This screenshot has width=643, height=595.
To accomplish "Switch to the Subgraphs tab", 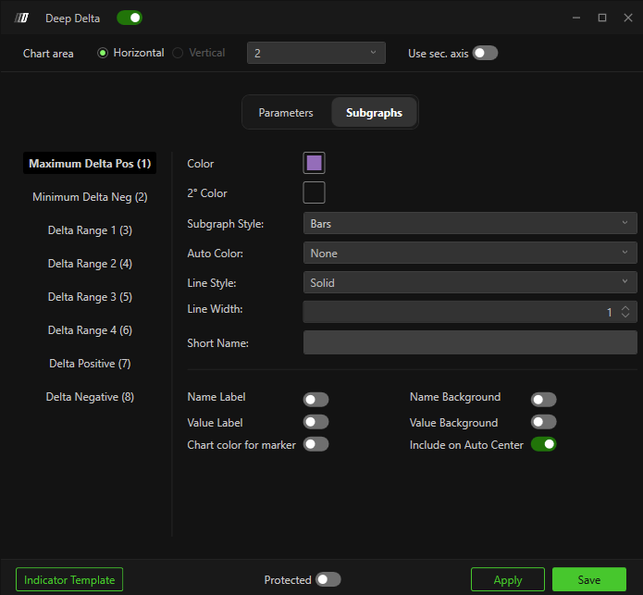I will 374,113.
